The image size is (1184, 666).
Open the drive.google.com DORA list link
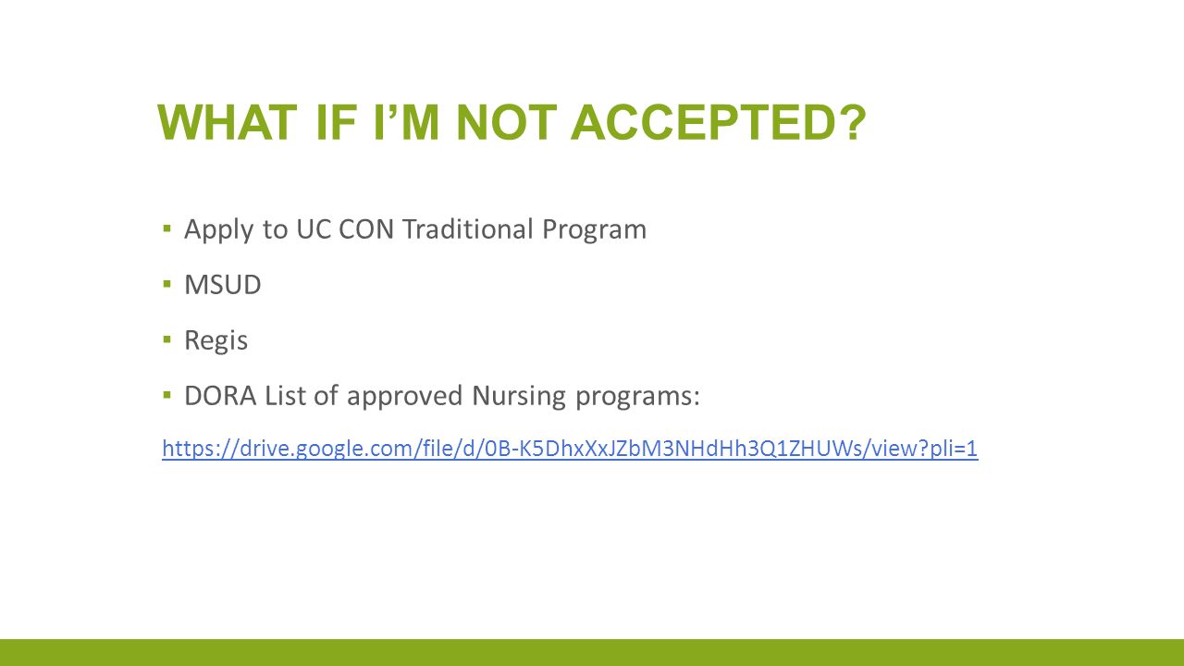click(x=570, y=450)
